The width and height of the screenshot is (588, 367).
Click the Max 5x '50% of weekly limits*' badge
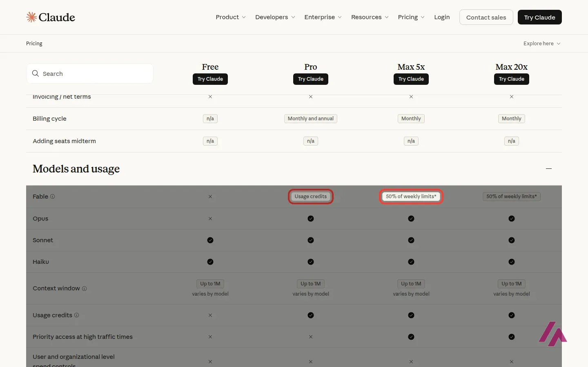pos(411,197)
